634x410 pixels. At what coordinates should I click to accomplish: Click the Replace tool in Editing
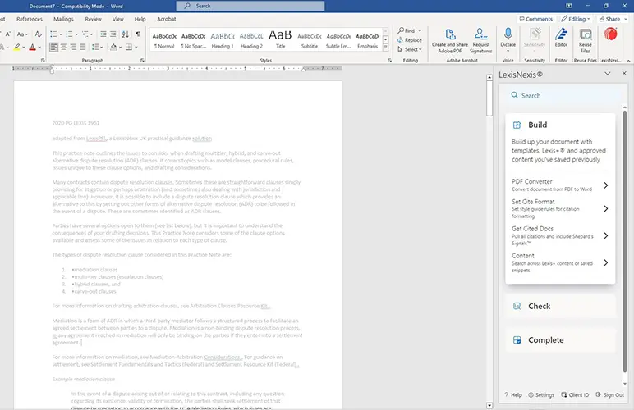(411, 40)
